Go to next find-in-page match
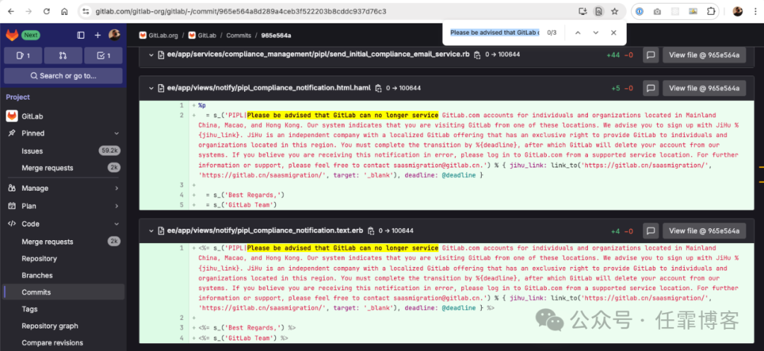This screenshot has width=764, height=351. coord(596,32)
